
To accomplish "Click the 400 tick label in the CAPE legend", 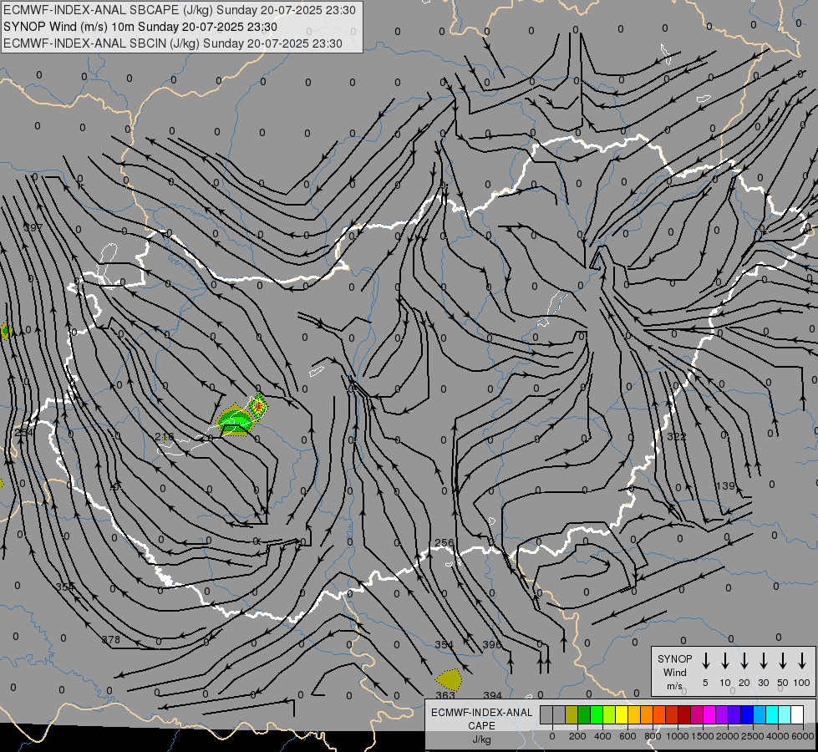I will pos(602,736).
